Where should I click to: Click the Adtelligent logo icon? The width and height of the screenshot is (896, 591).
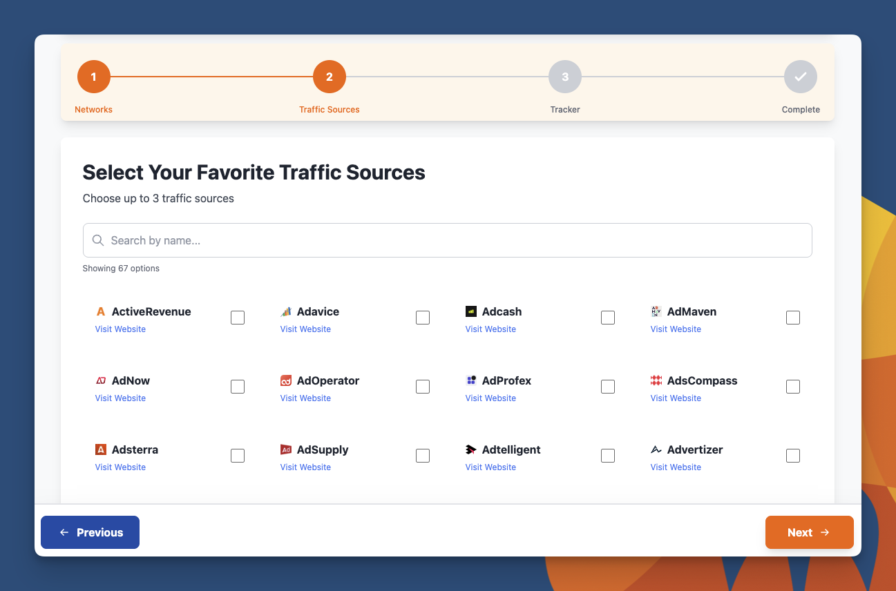coord(471,450)
